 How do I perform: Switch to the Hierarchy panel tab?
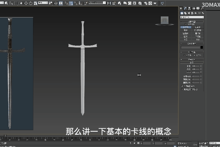189,9
